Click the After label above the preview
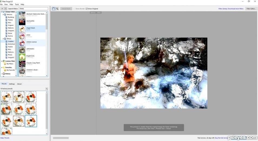Image resolution: width=258 pixels, height=141 pixels. (99, 13)
